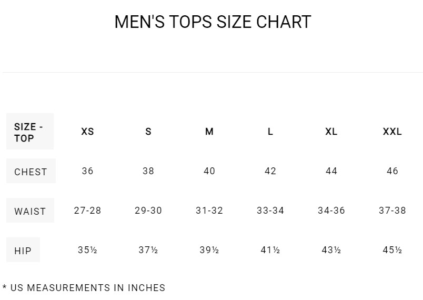Image resolution: width=423 pixels, height=300 pixels.
Task: Click the Men's Tops Size Chart heading
Action: [213, 22]
